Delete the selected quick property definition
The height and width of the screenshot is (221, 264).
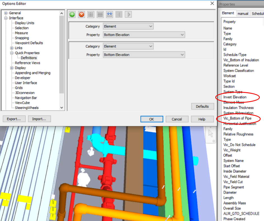coord(81,14)
